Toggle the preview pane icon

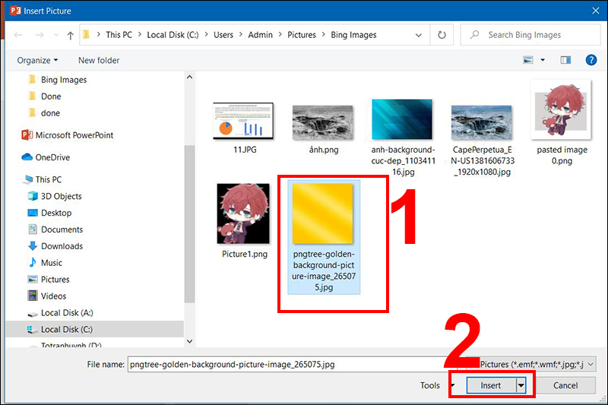(565, 60)
